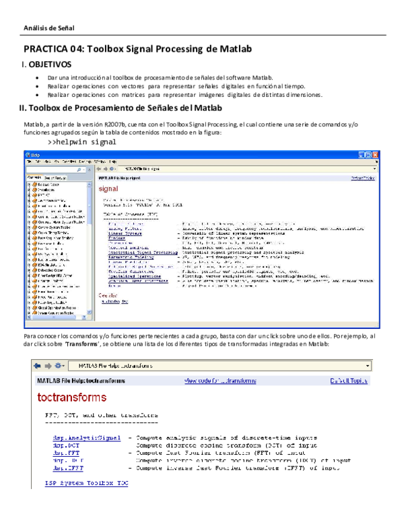Click the book icon beside Curve Fitting Toolbox
The width and height of the screenshot is (404, 522).
(34, 233)
